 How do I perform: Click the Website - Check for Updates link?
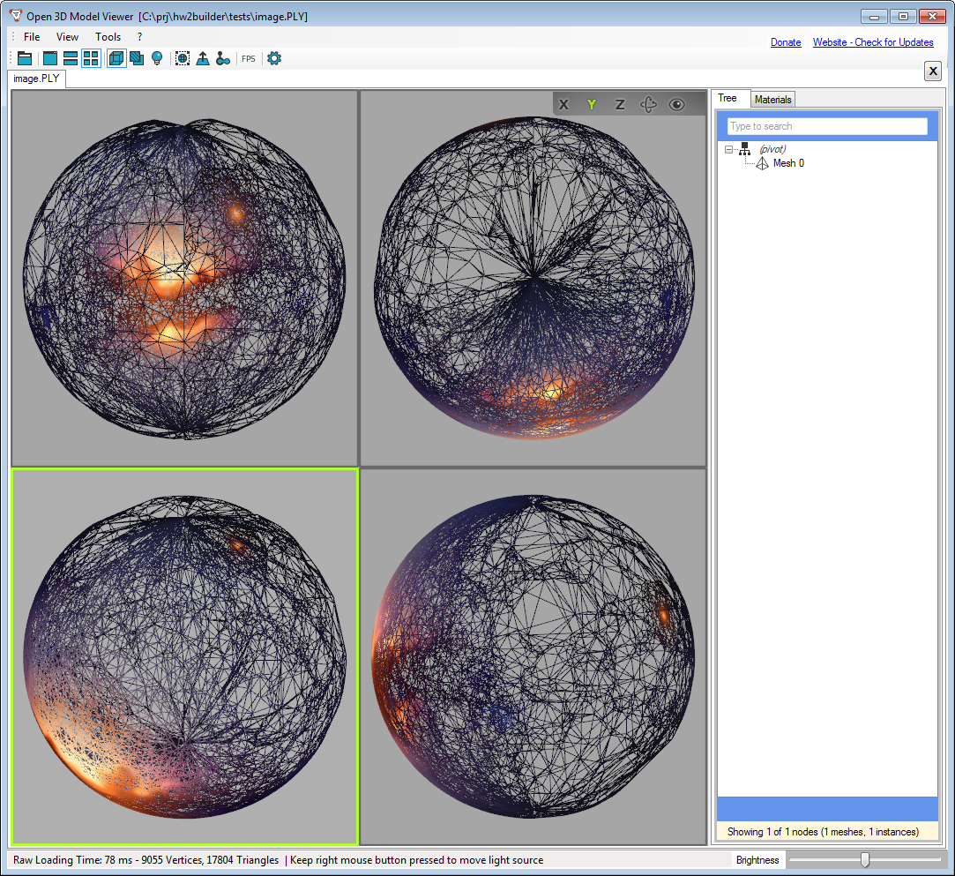pos(872,42)
